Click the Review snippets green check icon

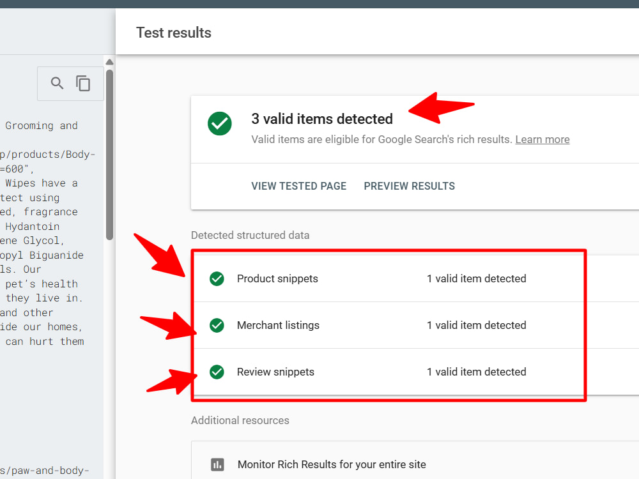coord(217,372)
